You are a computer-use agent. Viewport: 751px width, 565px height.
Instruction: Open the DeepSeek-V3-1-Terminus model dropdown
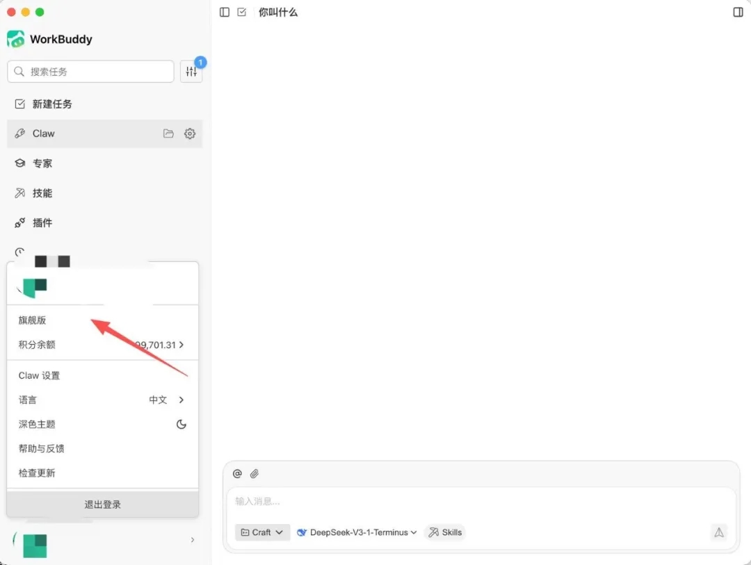[356, 532]
